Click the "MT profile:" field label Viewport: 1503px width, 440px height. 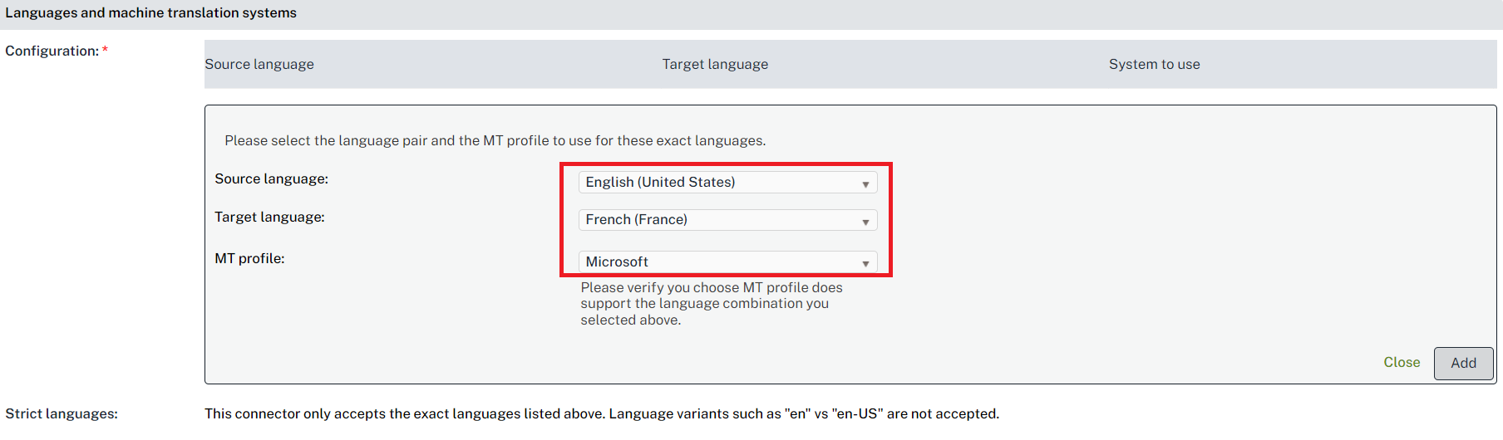[x=249, y=259]
